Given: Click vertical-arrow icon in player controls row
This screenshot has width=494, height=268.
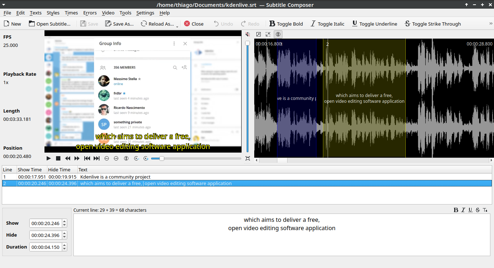Looking at the screenshot, I should (126, 158).
